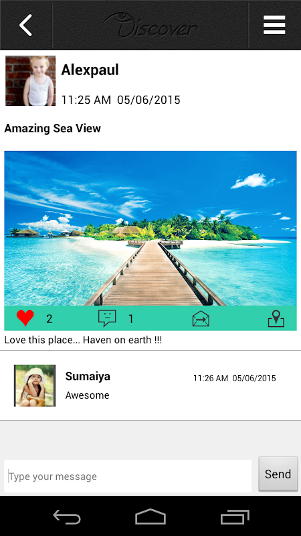
Task: Focus the Type your message field
Action: tap(128, 476)
